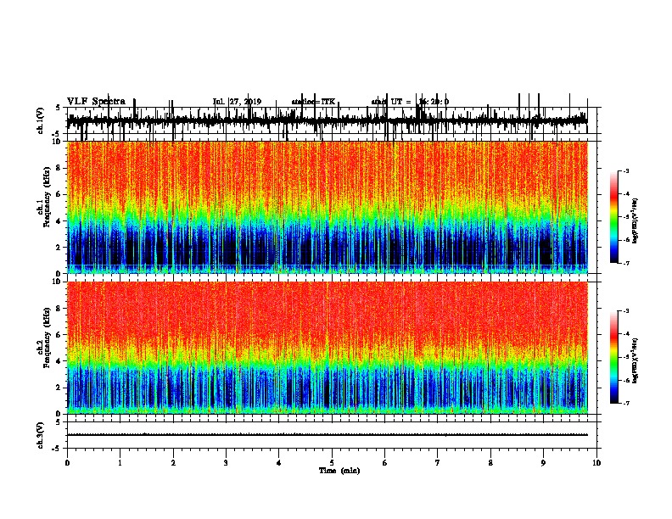Image resolution: width=672 pixels, height=519 pixels.
Task: Click the '-7' label on ch.2 color bar
Action: coord(626,404)
